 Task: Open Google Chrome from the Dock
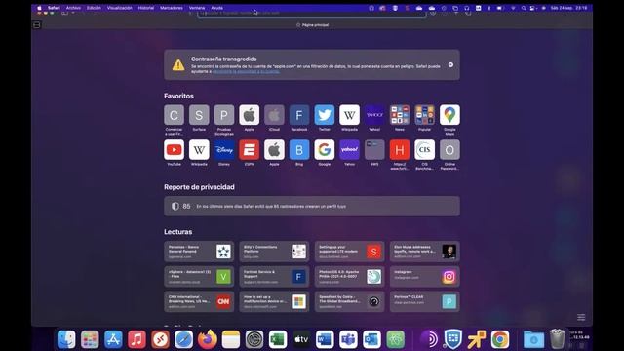[x=500, y=339]
